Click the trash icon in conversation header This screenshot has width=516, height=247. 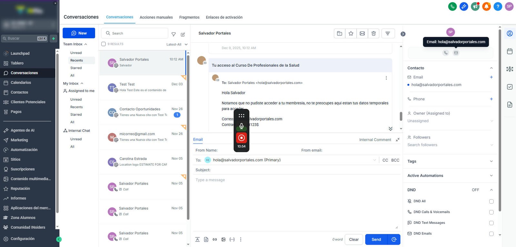click(373, 33)
